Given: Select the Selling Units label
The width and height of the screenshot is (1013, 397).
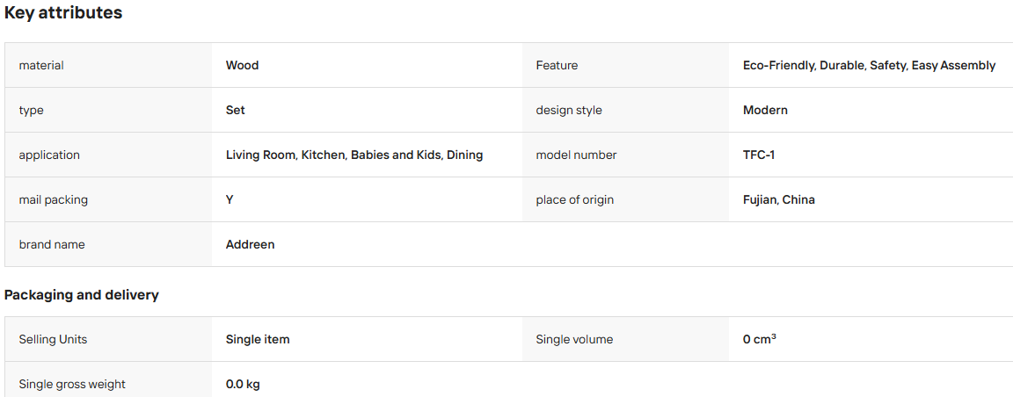Looking at the screenshot, I should click(53, 340).
